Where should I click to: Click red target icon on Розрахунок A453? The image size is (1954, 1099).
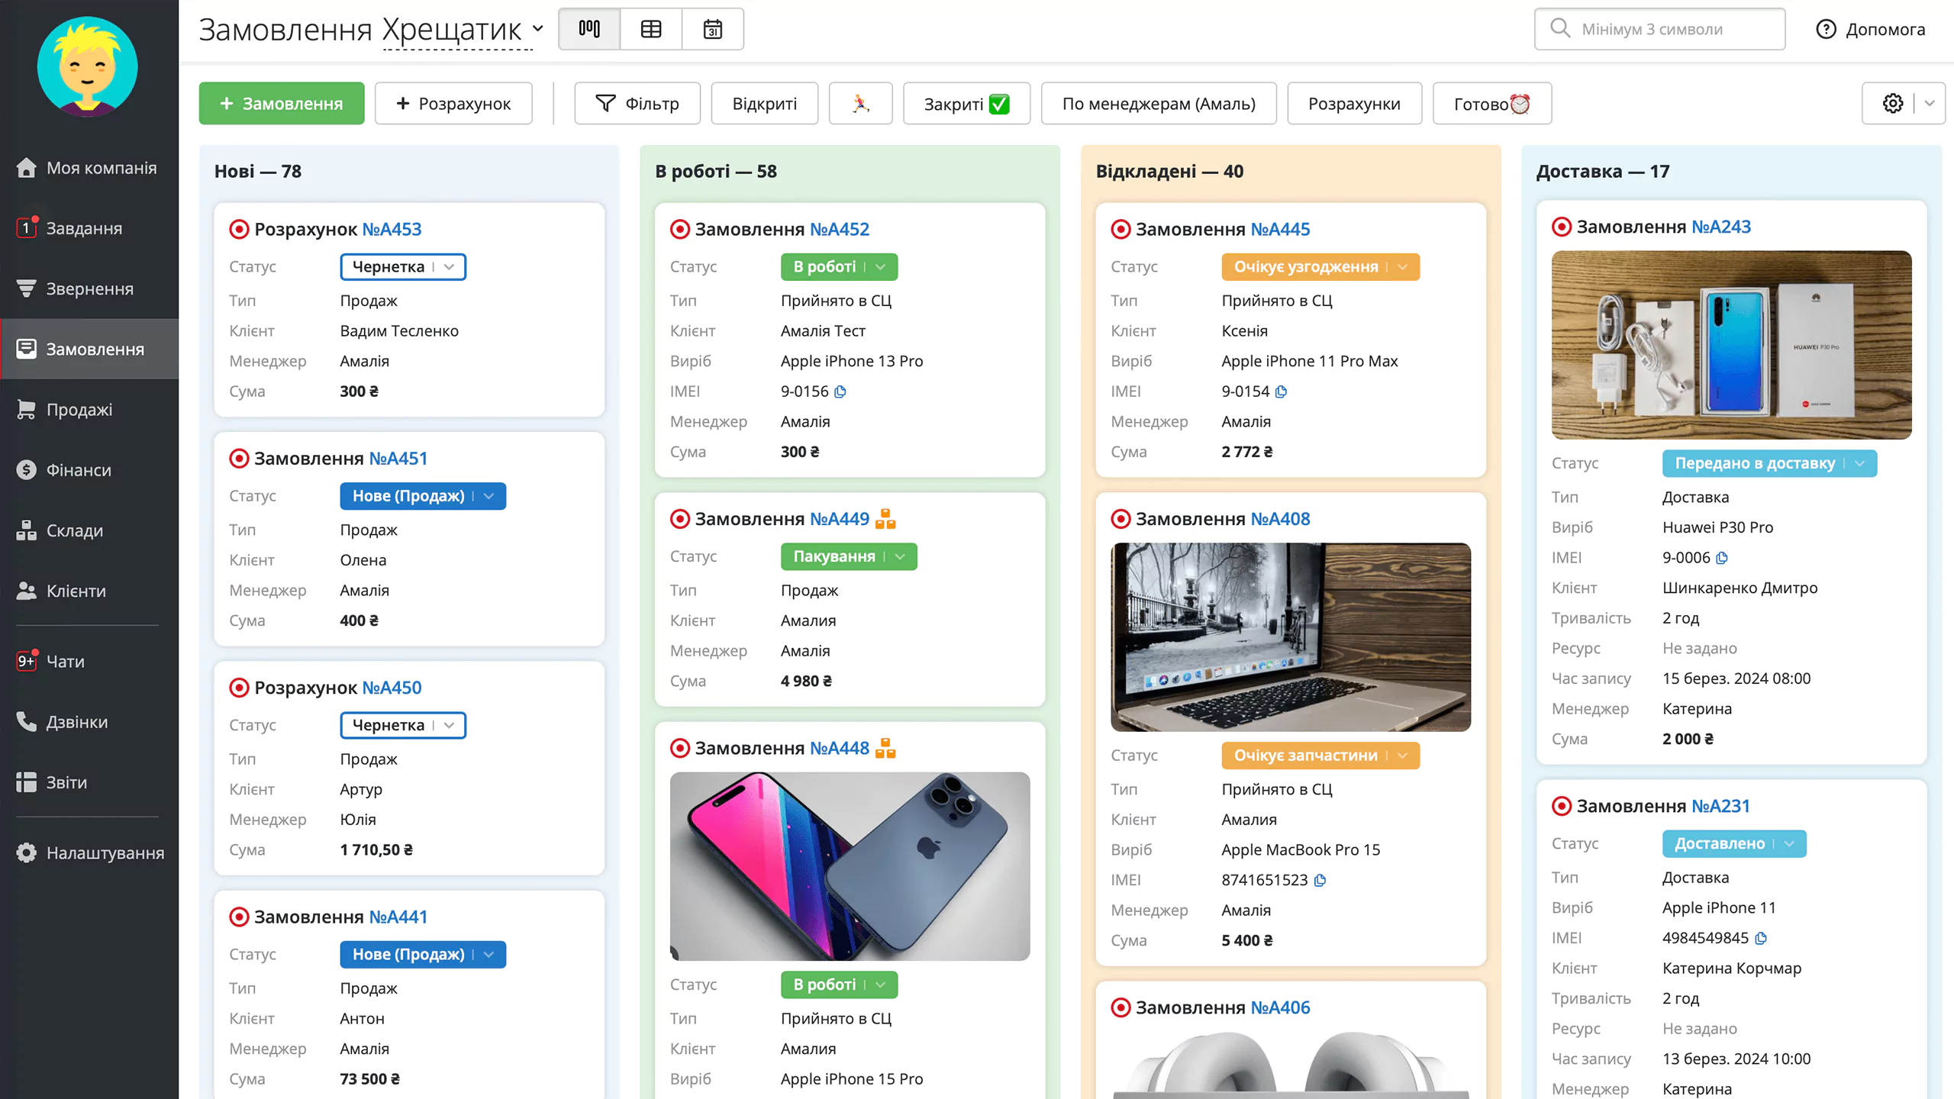tap(239, 229)
